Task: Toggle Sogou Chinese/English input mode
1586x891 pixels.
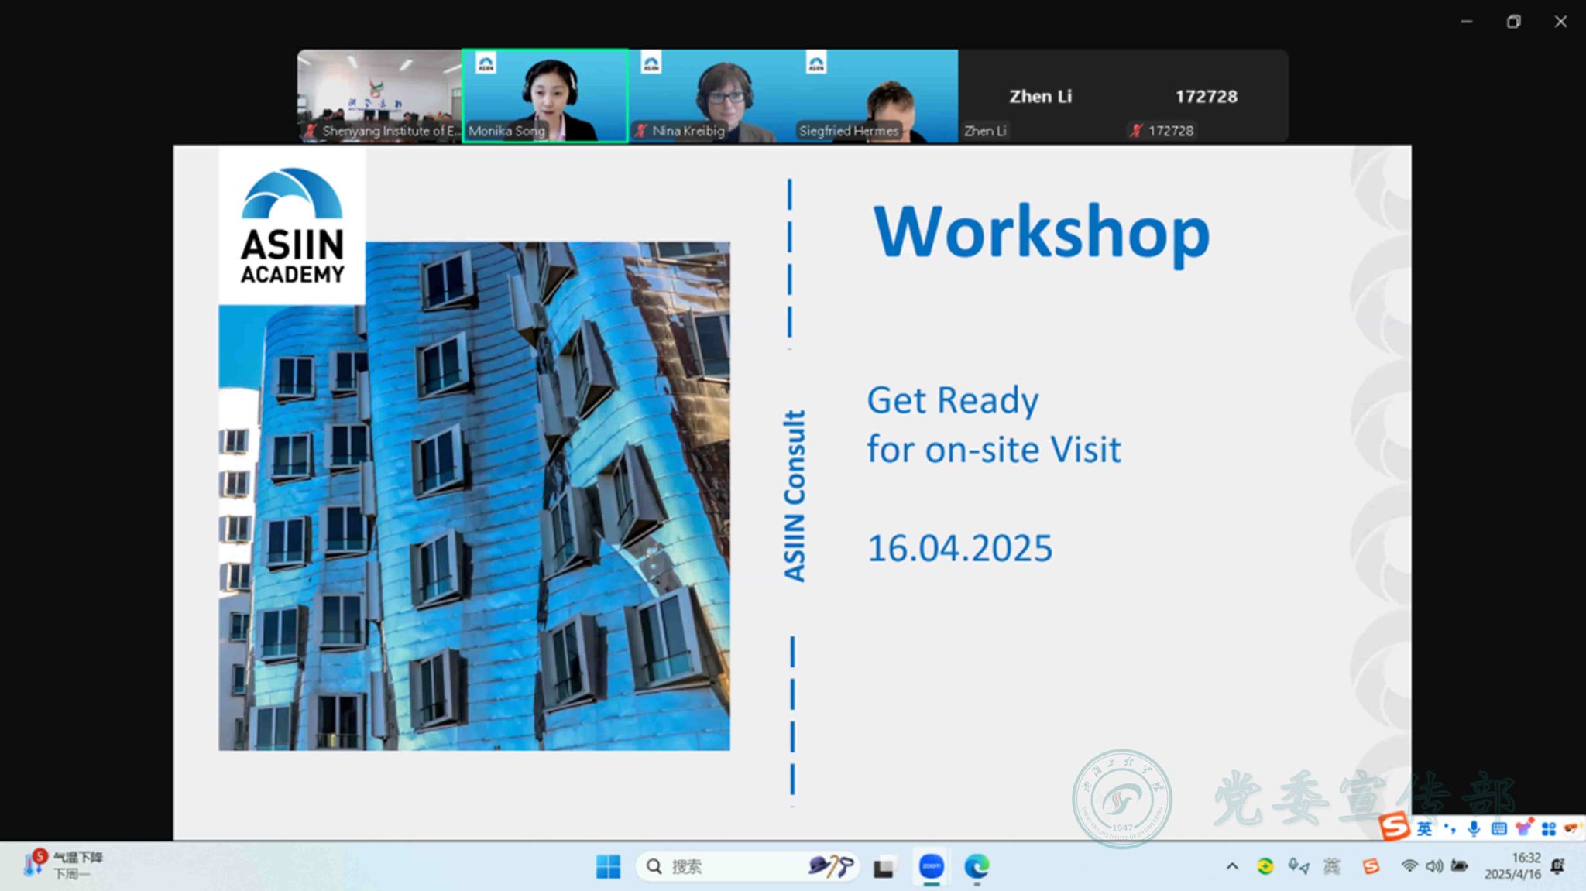Action: pyautogui.click(x=1424, y=829)
